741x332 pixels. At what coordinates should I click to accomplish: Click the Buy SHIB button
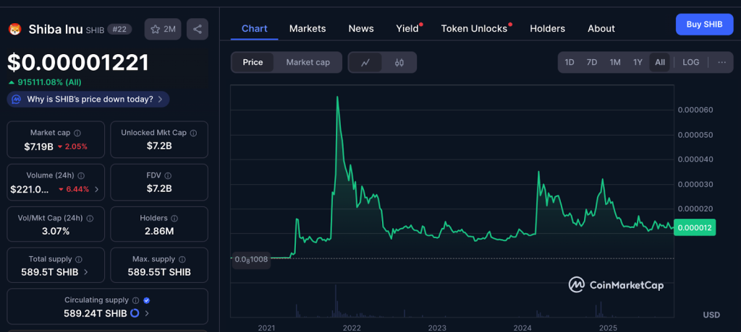(x=703, y=25)
